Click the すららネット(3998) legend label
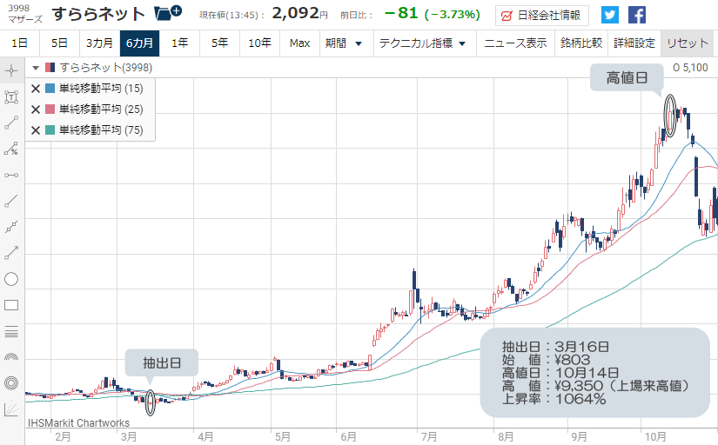The height and width of the screenshot is (445, 718). pos(106,68)
